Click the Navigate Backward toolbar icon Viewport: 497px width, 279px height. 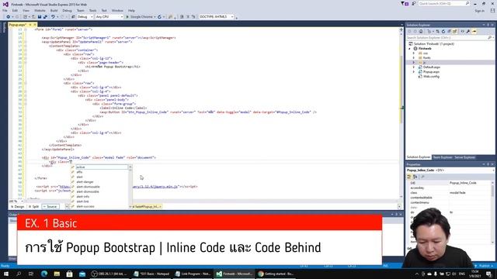pos(9,17)
